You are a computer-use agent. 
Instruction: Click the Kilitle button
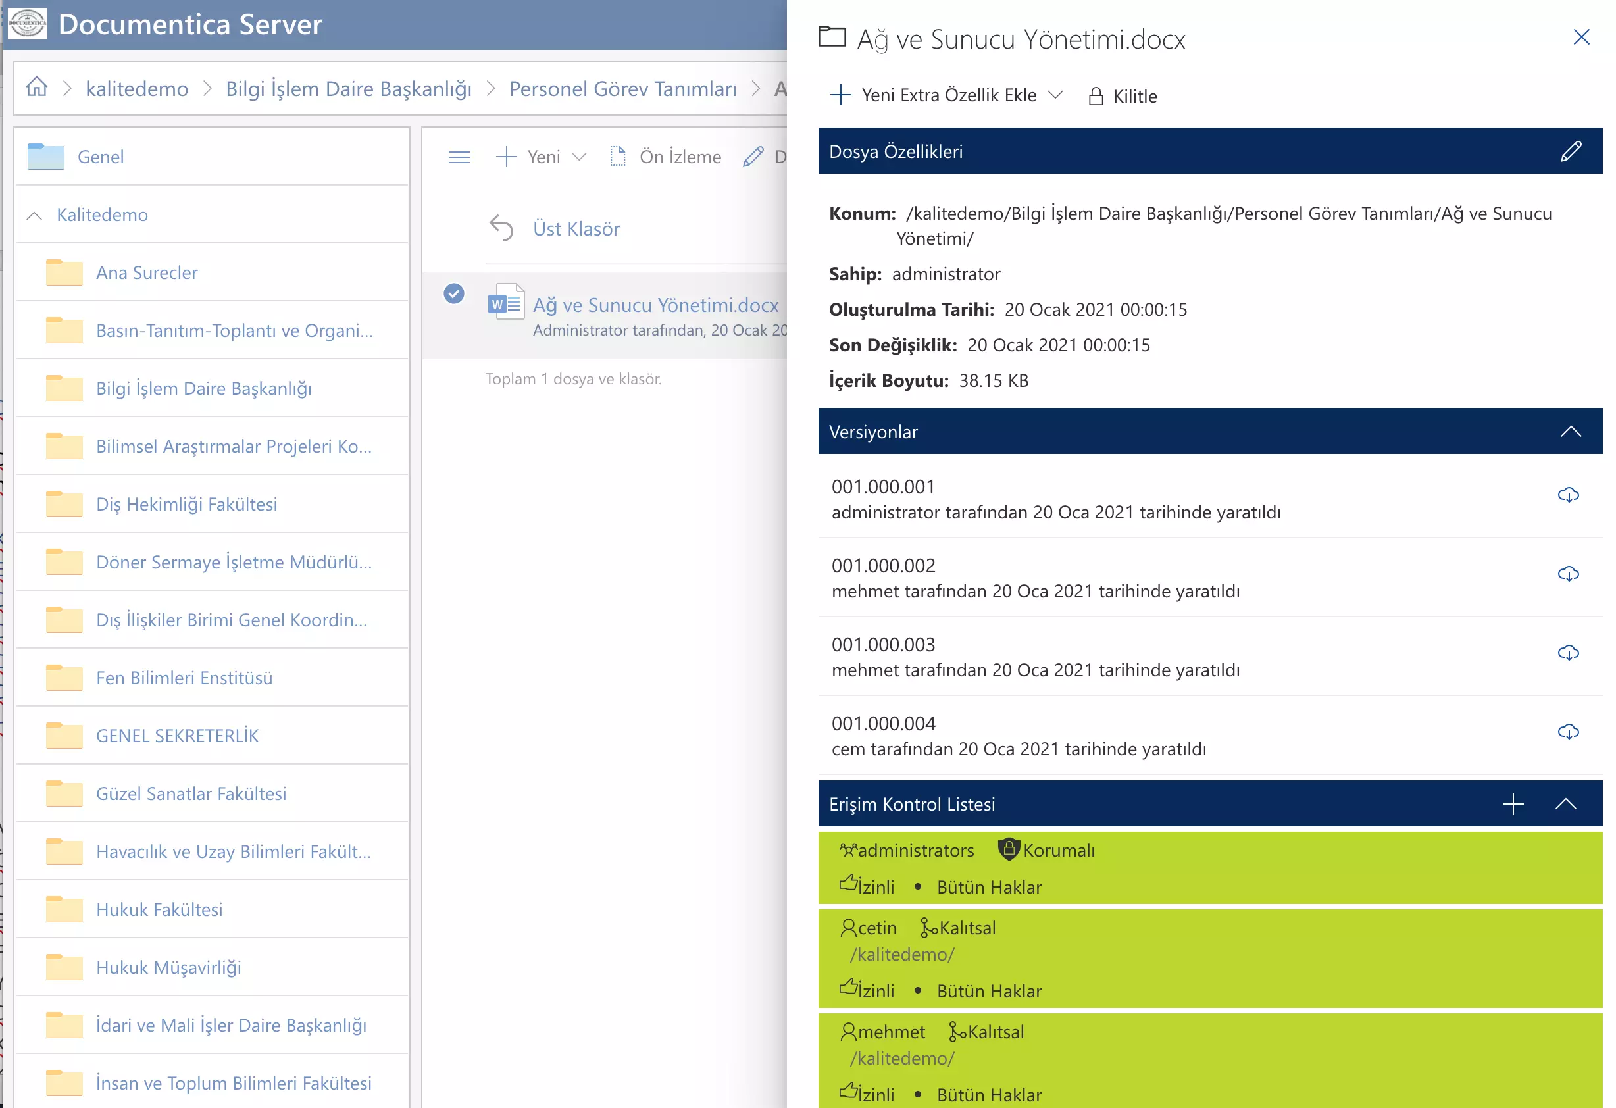tap(1123, 96)
